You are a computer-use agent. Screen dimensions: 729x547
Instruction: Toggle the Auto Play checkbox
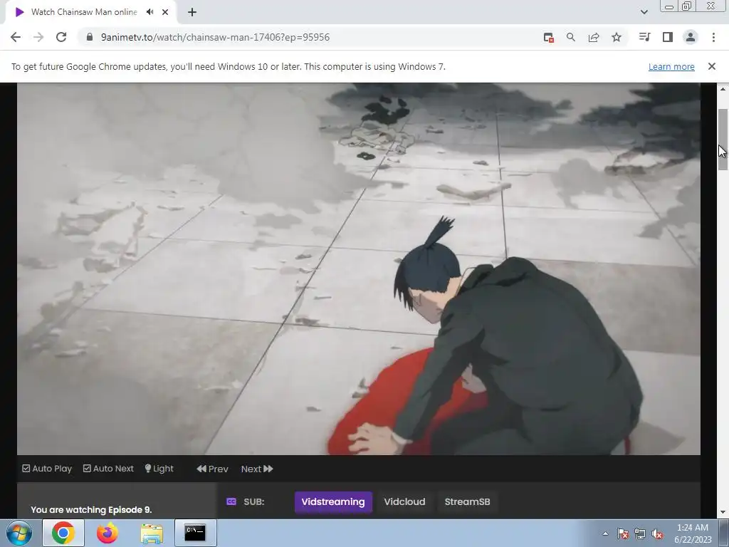pos(47,469)
